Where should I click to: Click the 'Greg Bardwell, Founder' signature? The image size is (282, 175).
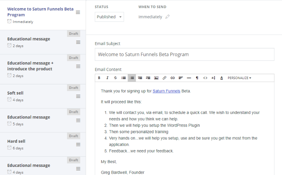122,173
